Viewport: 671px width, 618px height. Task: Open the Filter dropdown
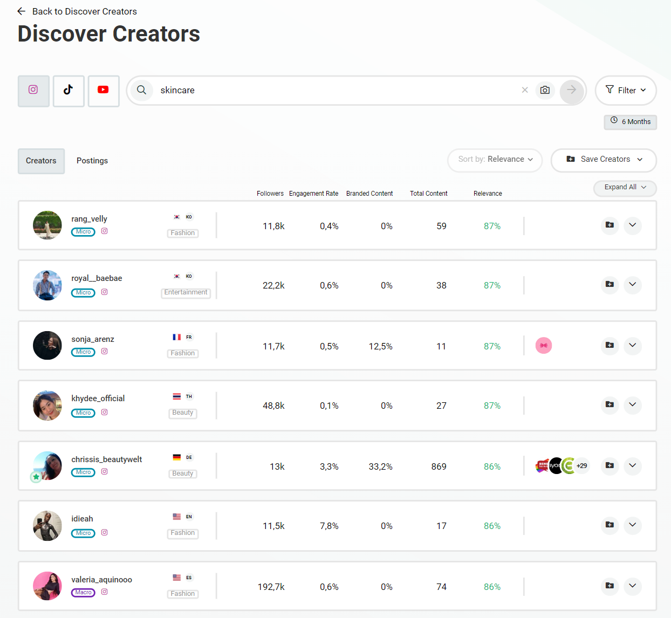(x=626, y=90)
